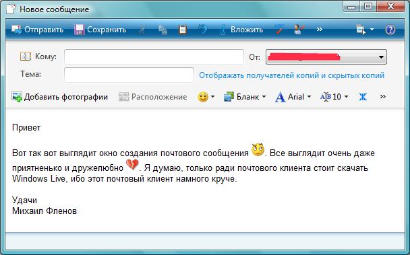Open the Arial font dropdown
This screenshot has width=410, height=255.
[x=293, y=97]
